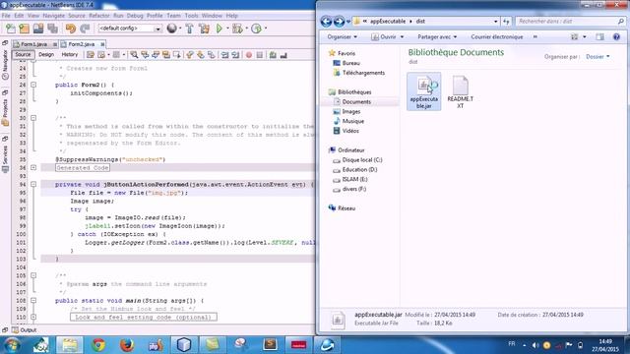Select the README.TXT file
This screenshot has width=630, height=354.
tap(460, 91)
